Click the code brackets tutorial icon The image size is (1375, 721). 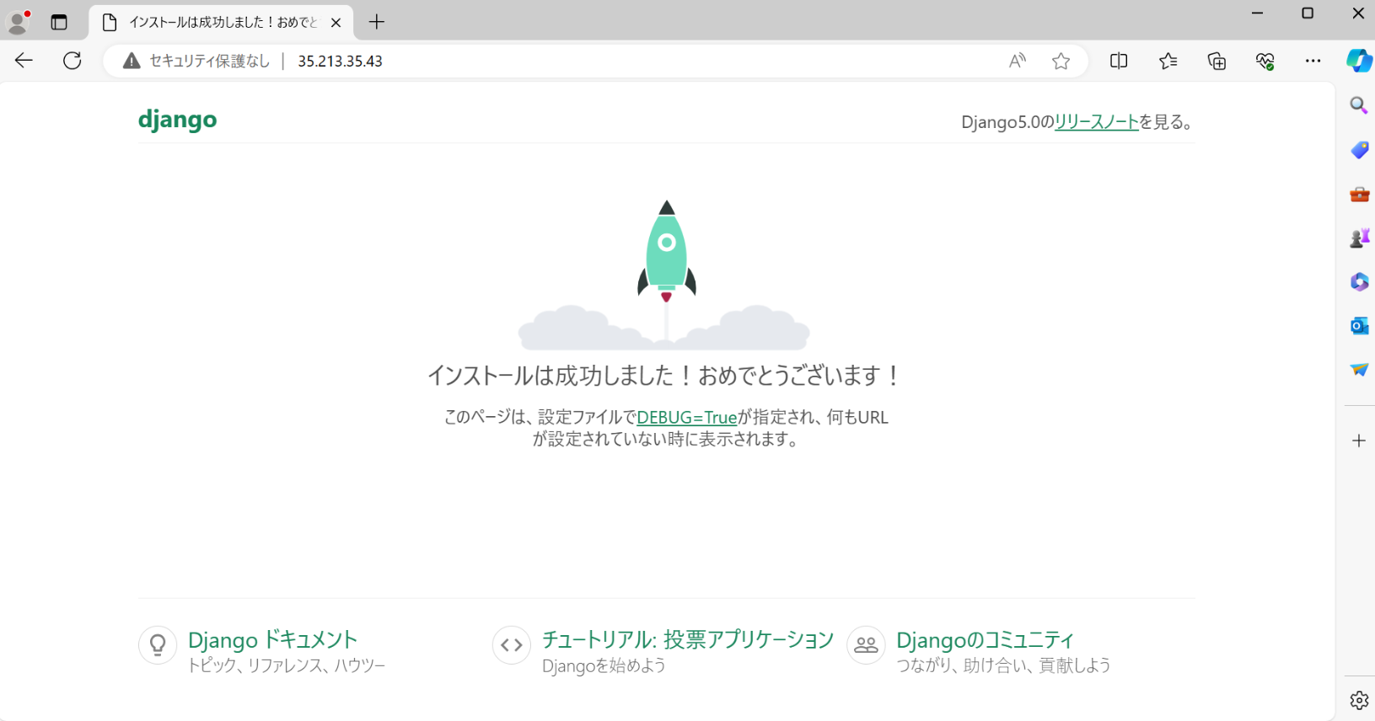pyautogui.click(x=512, y=645)
